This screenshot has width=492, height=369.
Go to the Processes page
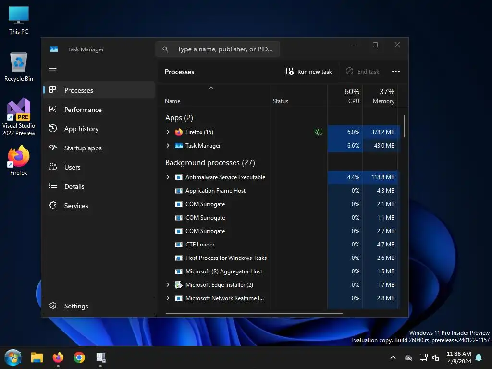(x=99, y=90)
